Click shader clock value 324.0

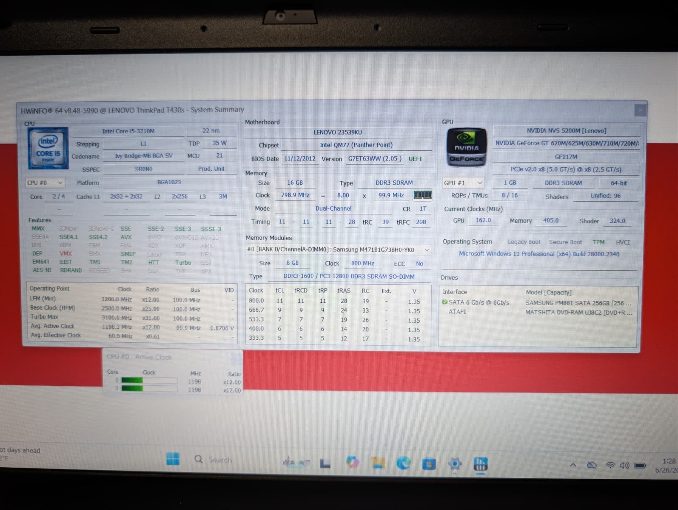tap(617, 221)
